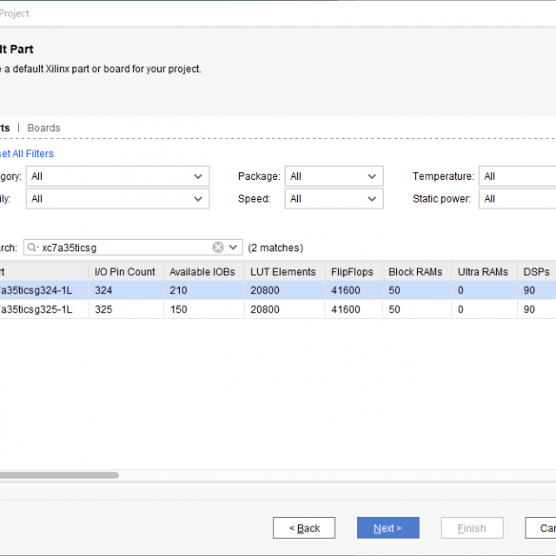Expand the Package filter dropdown
Viewport: 556px width, 556px height.
[x=334, y=176]
